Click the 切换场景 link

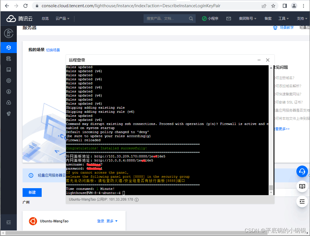point(53,50)
